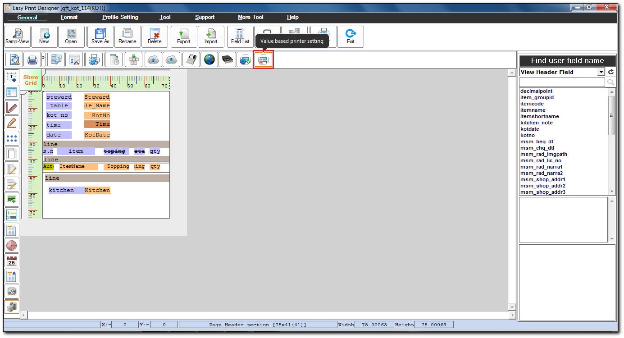Select msm_beg_dt in the field list
The width and height of the screenshot is (624, 338).
pos(537,142)
